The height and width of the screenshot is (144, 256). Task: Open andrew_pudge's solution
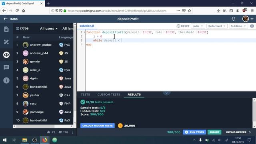point(43,45)
